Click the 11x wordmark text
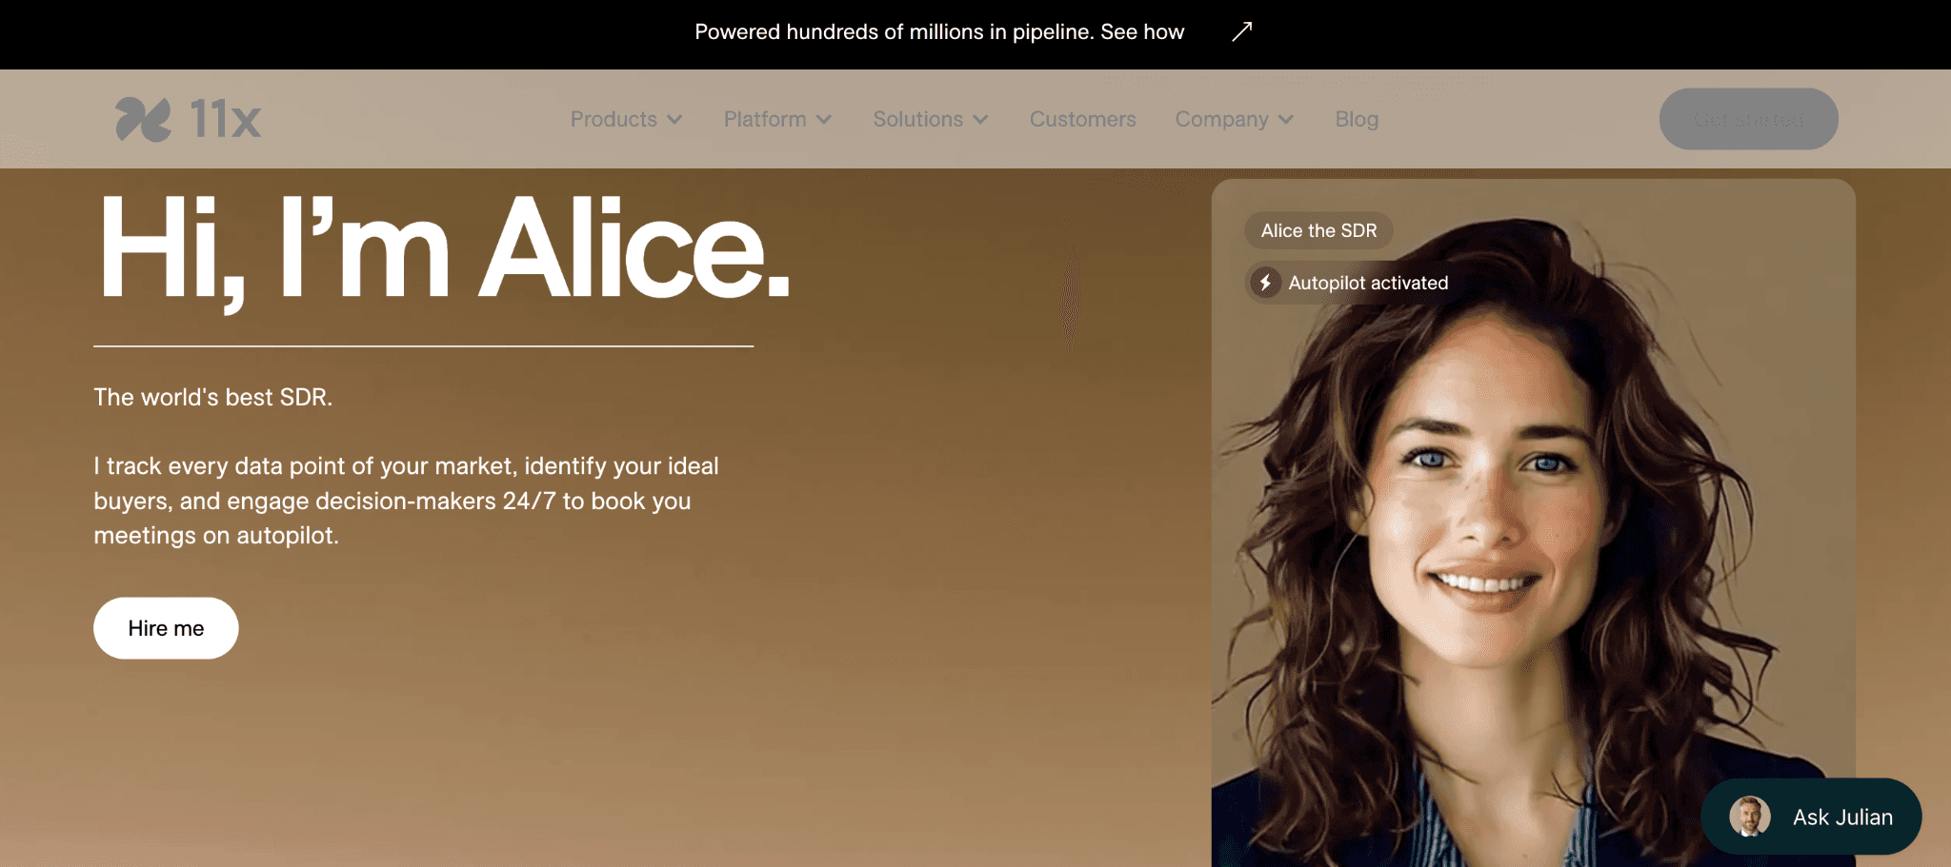The image size is (1951, 867). [225, 120]
